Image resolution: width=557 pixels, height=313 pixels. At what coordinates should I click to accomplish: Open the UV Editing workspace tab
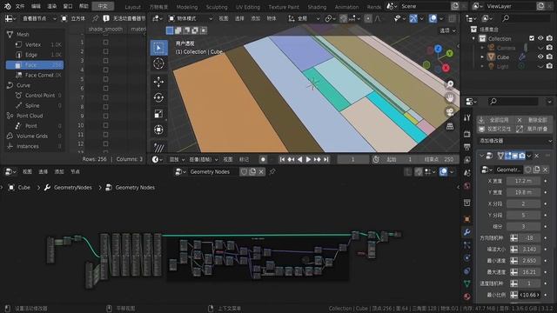(x=248, y=7)
